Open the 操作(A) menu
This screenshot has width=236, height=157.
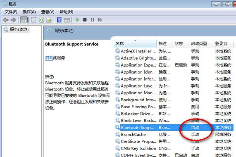tap(29, 12)
